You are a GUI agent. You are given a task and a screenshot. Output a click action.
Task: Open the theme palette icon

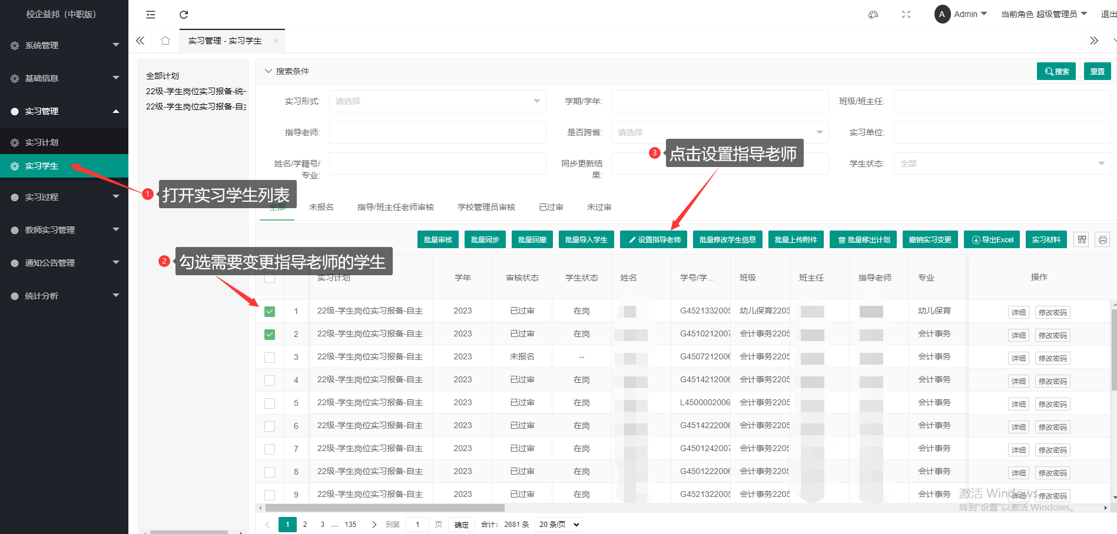(873, 15)
